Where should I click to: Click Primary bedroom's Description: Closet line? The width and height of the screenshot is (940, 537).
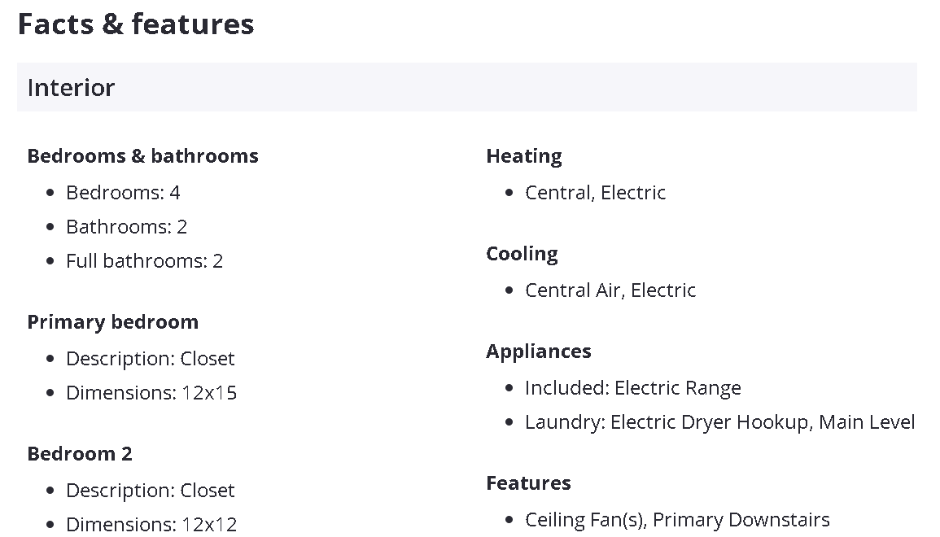pyautogui.click(x=150, y=359)
